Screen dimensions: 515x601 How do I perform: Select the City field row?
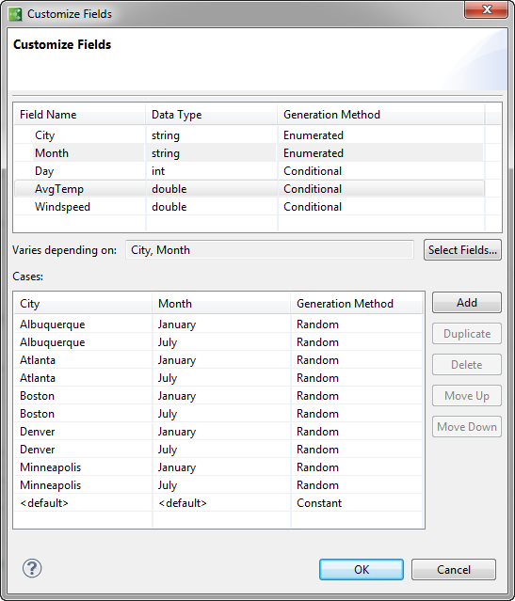click(249, 134)
